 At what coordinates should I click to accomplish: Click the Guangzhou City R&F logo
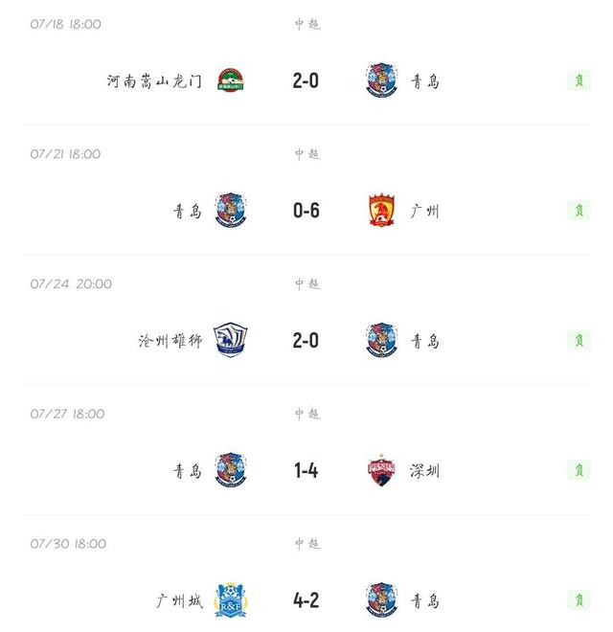231,600
